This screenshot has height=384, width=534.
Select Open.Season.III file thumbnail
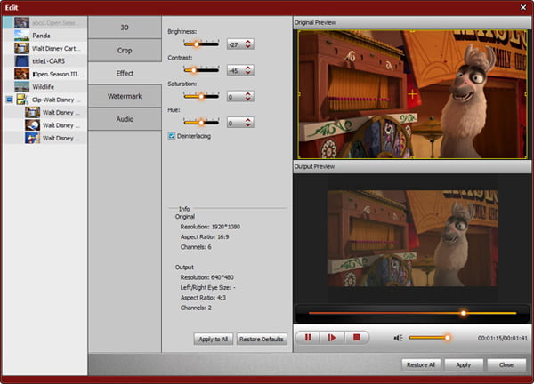(21, 74)
